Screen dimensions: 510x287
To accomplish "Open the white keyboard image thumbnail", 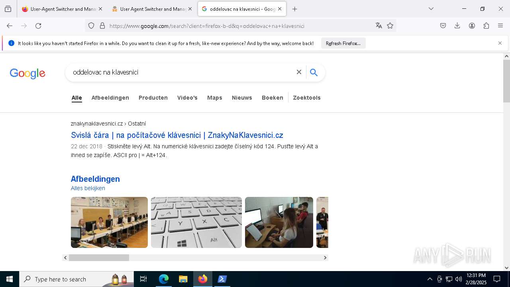I will [x=196, y=222].
